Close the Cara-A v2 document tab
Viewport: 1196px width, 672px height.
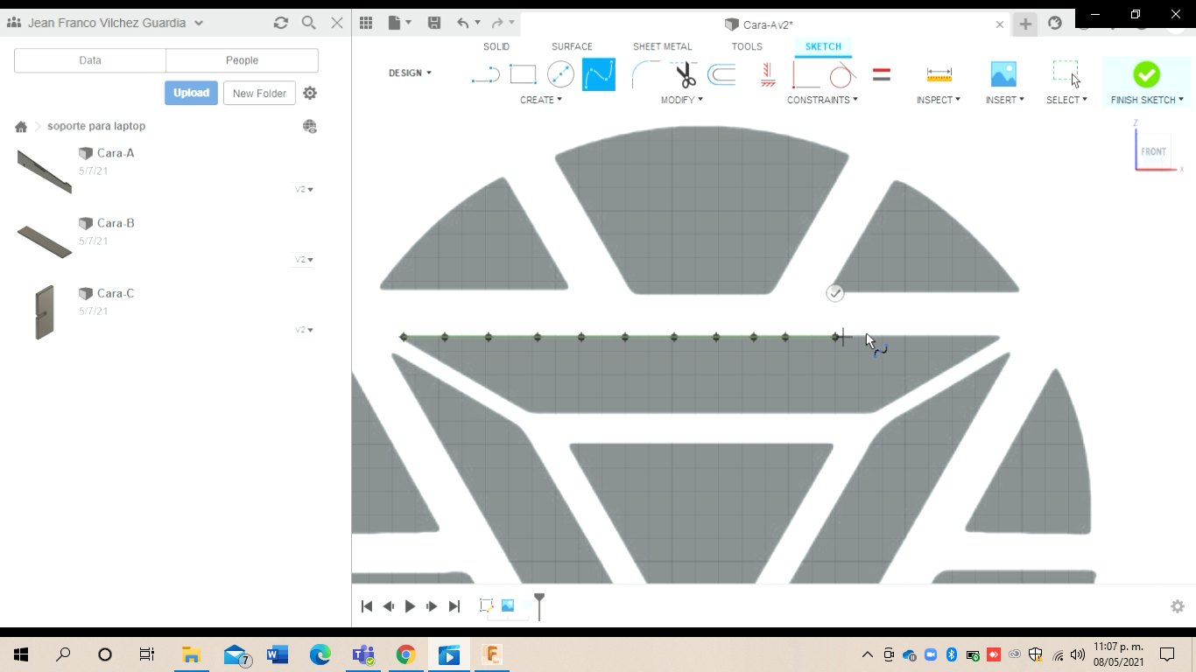(x=1000, y=24)
